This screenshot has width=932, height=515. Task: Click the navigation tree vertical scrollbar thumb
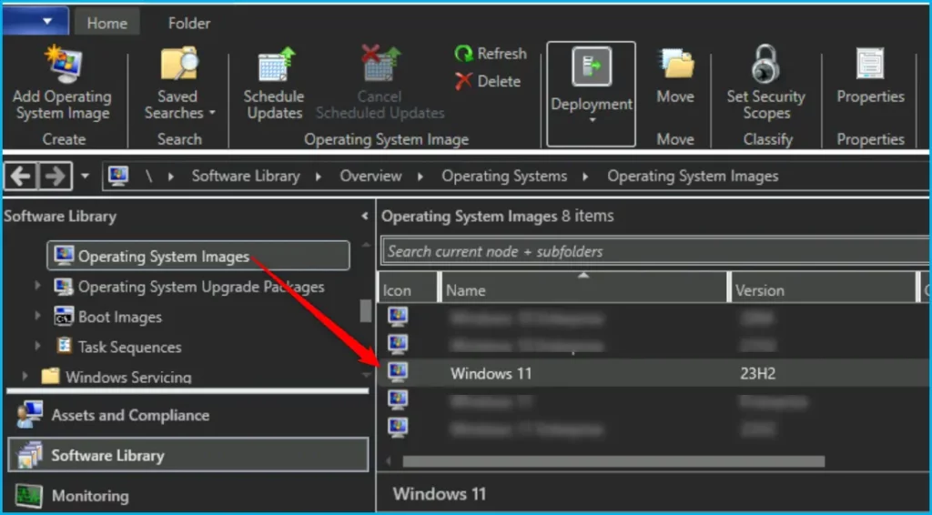[x=366, y=310]
